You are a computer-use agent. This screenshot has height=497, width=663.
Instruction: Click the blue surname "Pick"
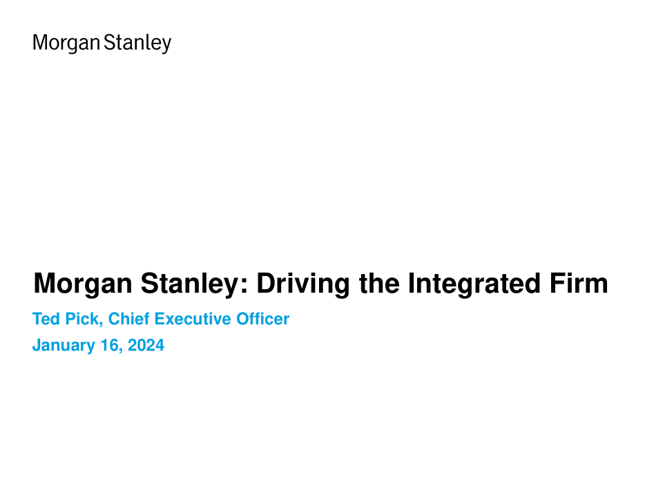coord(82,320)
